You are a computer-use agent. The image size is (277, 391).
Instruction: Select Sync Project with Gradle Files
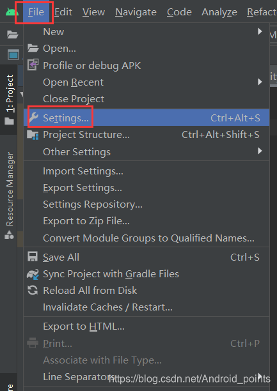[146, 274]
